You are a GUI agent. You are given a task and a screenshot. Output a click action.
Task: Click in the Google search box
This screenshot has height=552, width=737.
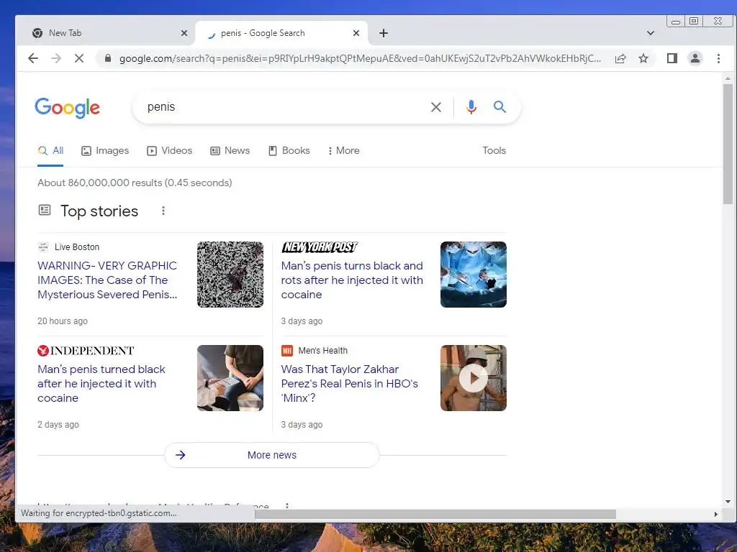pyautogui.click(x=282, y=107)
